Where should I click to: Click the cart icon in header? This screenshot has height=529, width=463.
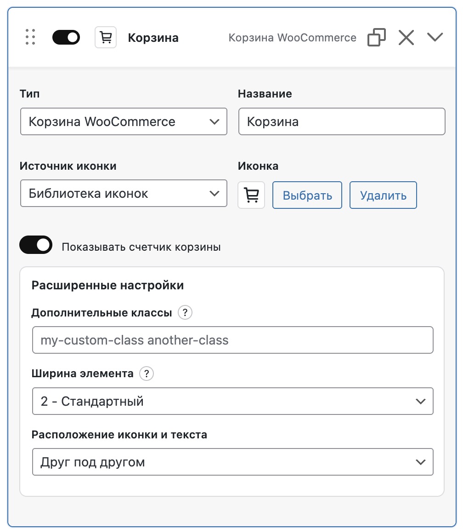[106, 37]
